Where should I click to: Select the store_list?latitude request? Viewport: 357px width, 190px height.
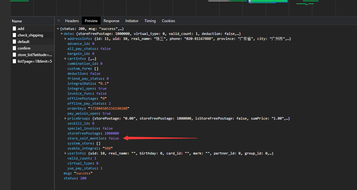(35, 55)
